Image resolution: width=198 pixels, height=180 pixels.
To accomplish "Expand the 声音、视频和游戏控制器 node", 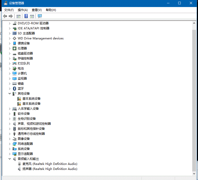I will 10,124.
